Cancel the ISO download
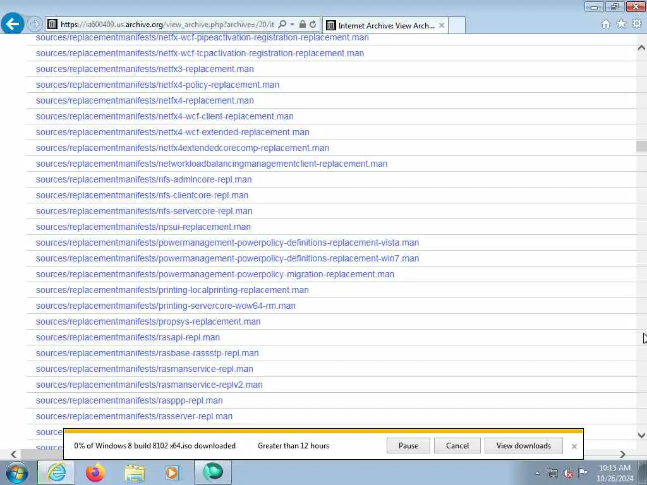 point(457,446)
